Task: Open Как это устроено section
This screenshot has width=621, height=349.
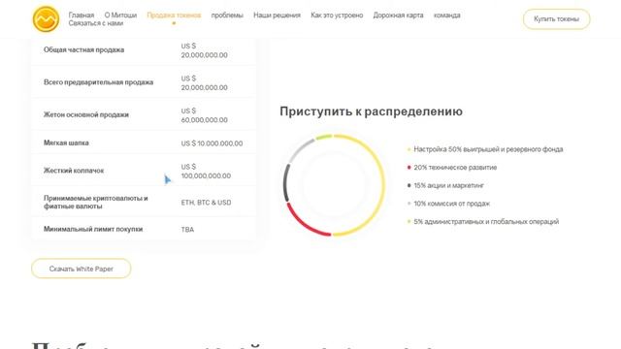Action: click(337, 16)
